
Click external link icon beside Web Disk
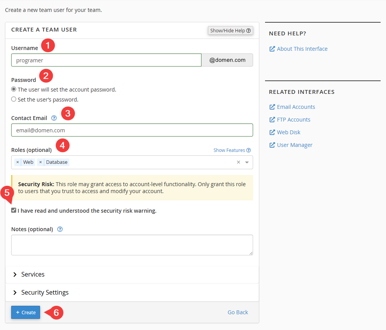272,132
